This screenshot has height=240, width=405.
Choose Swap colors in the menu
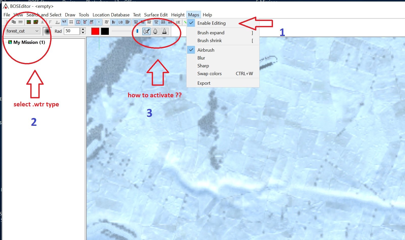coord(223,74)
